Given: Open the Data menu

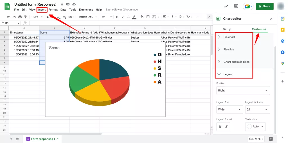Looking at the screenshot, I should coord(63,10).
